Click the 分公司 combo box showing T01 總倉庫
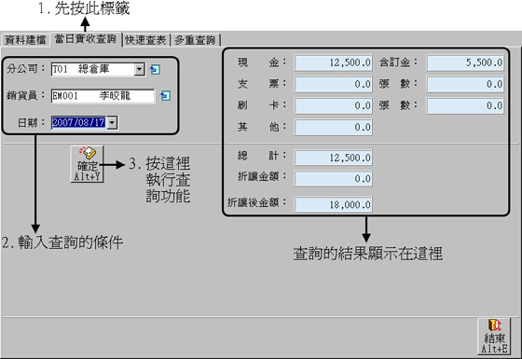522x359 pixels. tap(98, 69)
